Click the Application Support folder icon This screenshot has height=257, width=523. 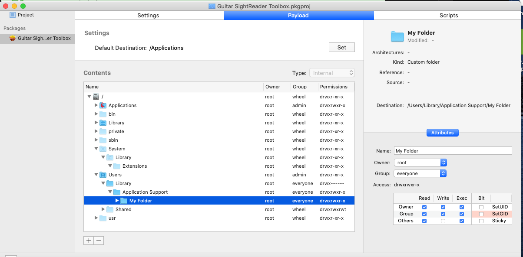point(117,192)
